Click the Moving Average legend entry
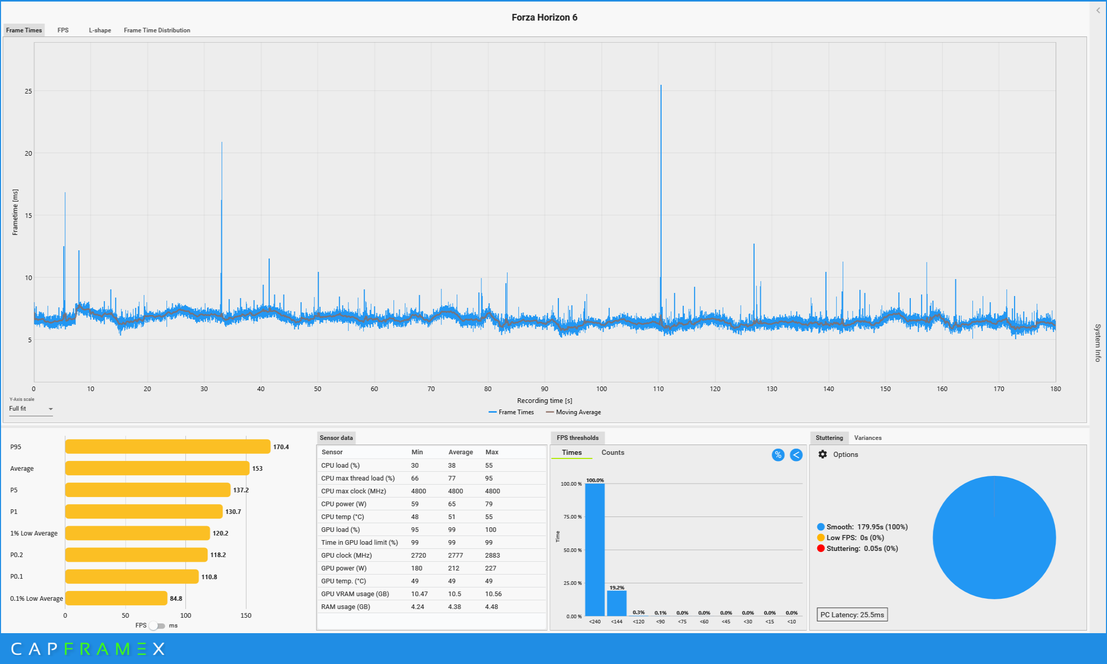1107x664 pixels. click(573, 412)
